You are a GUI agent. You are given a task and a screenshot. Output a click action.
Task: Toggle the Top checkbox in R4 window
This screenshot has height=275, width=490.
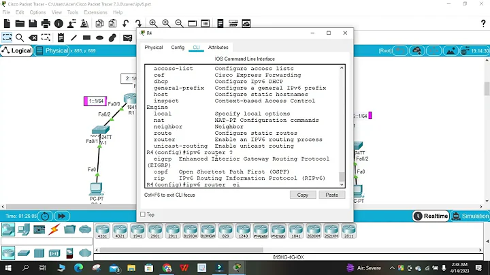click(x=143, y=214)
